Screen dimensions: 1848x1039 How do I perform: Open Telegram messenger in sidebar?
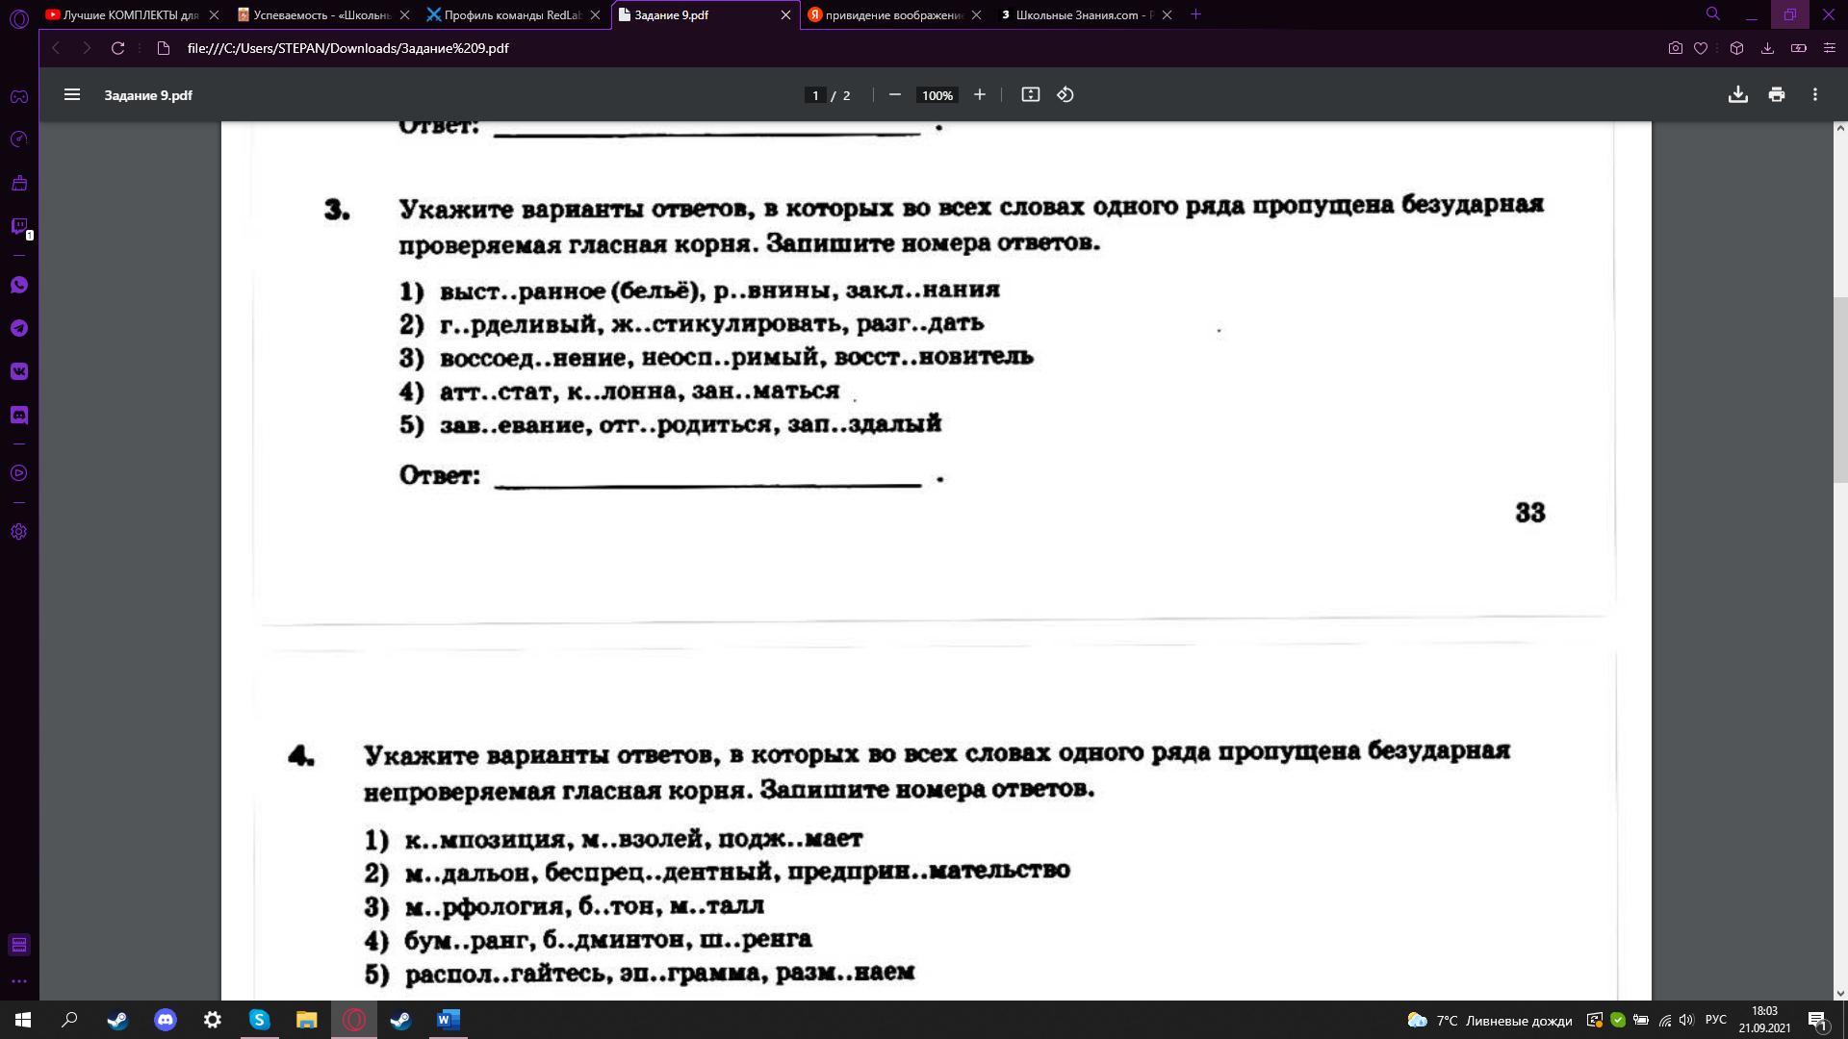tap(19, 328)
